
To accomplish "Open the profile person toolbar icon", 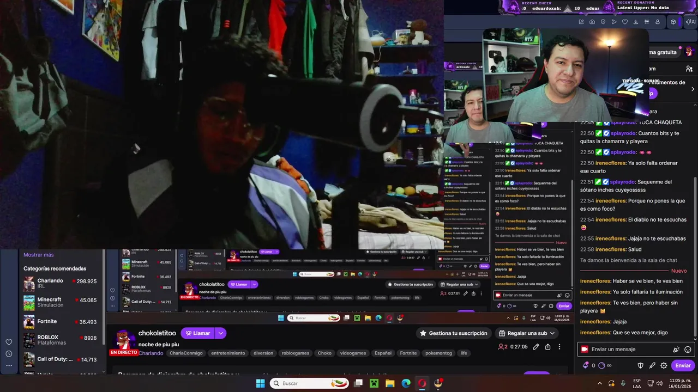I will (658, 22).
